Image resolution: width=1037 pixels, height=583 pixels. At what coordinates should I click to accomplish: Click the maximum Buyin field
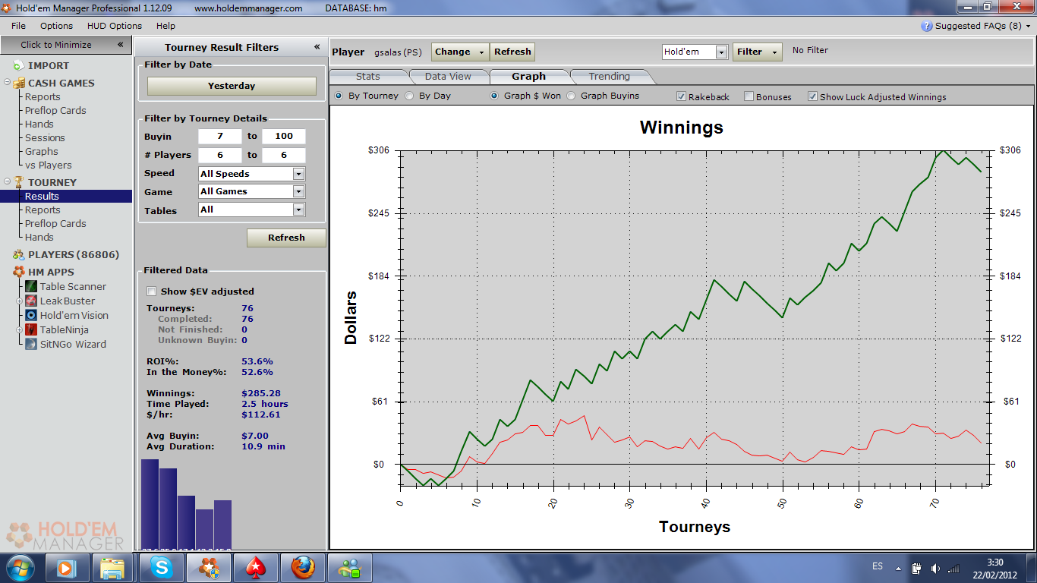pos(284,137)
